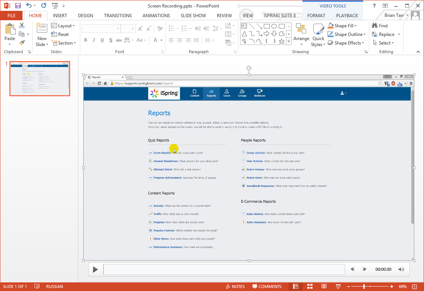The width and height of the screenshot is (424, 291).
Task: Justify the paragraph text
Action: click(x=196, y=40)
